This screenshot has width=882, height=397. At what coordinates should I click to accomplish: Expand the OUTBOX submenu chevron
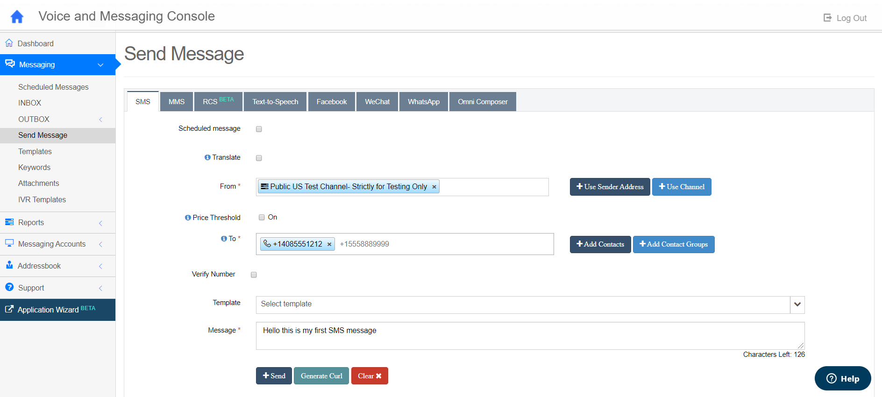click(x=100, y=120)
